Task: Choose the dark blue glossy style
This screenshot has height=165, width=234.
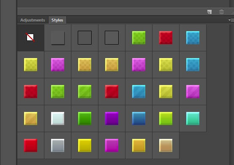Action: coord(139,118)
